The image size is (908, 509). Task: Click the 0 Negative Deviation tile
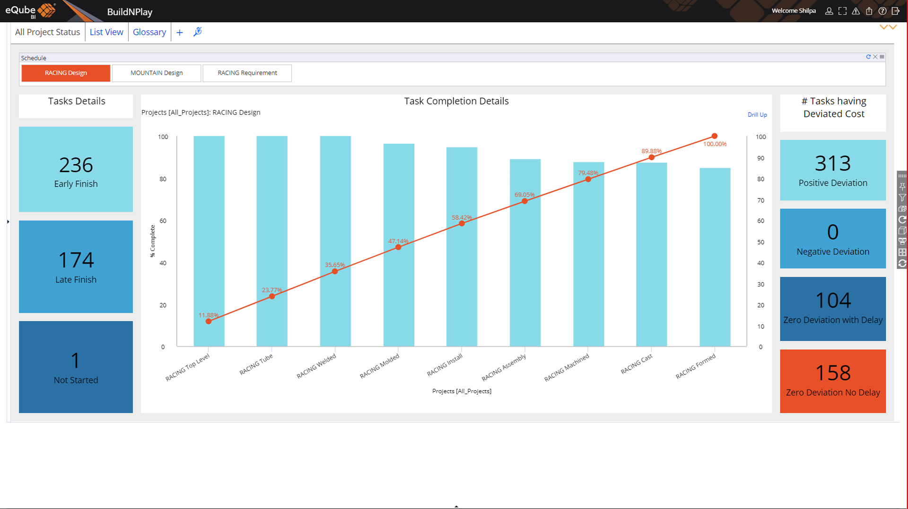click(833, 239)
